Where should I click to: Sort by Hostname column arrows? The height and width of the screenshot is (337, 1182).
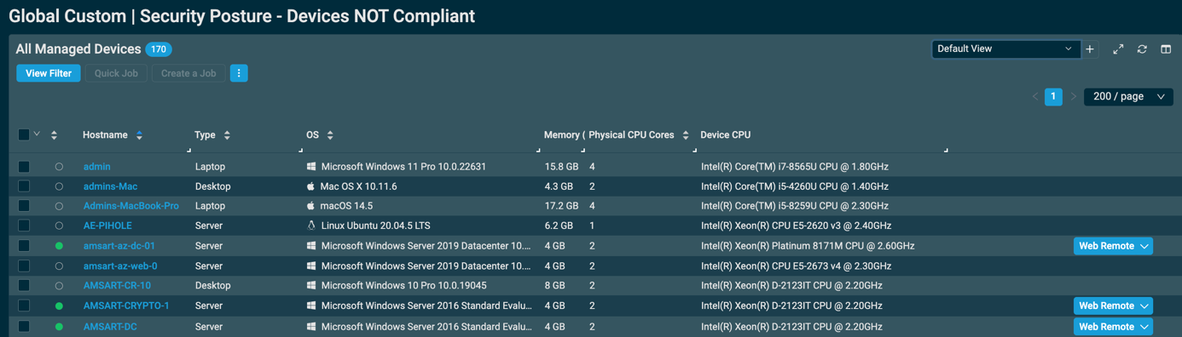click(140, 135)
